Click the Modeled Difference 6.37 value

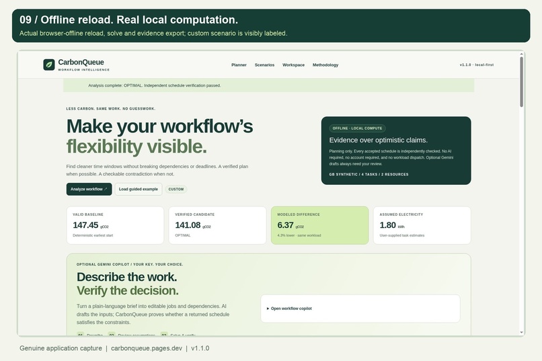[286, 225]
